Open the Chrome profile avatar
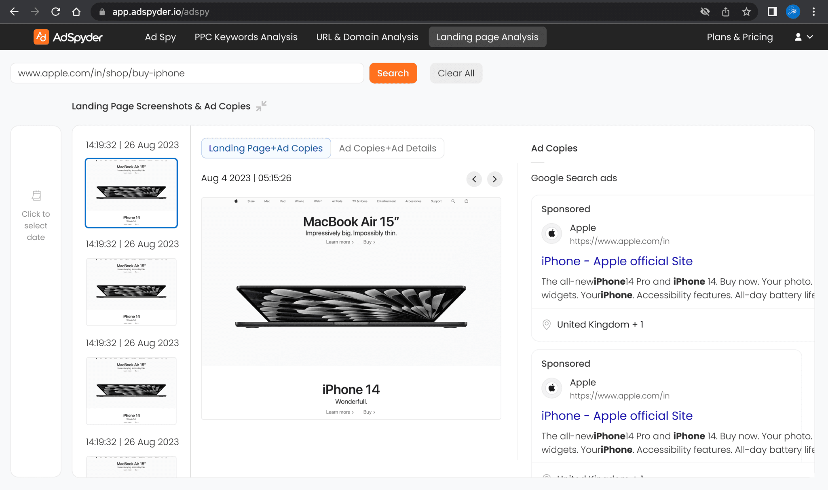The width and height of the screenshot is (828, 490). click(793, 12)
